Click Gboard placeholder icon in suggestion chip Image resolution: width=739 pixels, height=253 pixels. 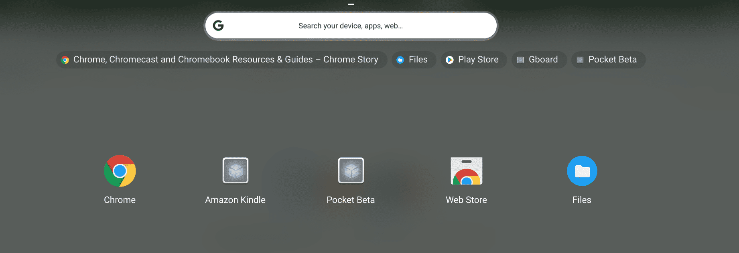tap(520, 60)
